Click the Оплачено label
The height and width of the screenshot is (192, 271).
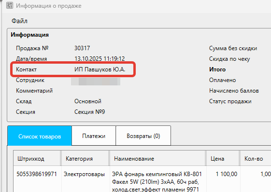tap(222, 80)
